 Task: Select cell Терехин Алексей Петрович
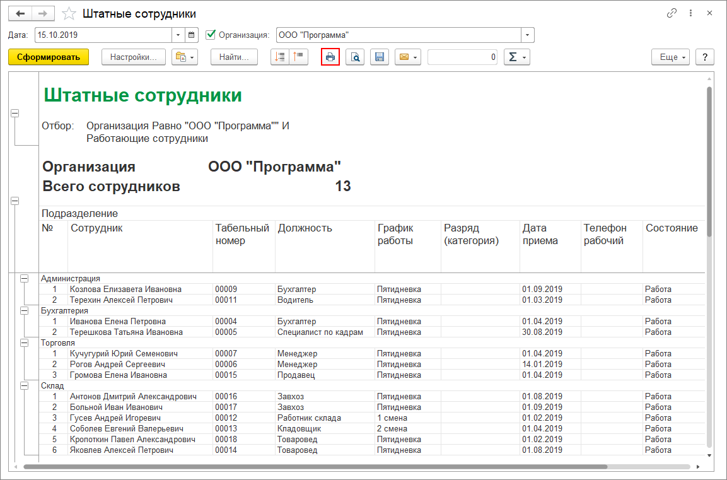140,300
